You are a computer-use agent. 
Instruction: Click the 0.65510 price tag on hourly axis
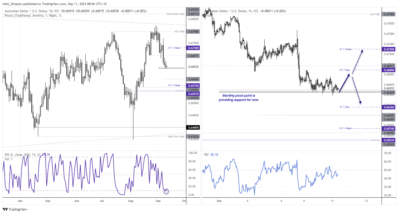(389, 140)
